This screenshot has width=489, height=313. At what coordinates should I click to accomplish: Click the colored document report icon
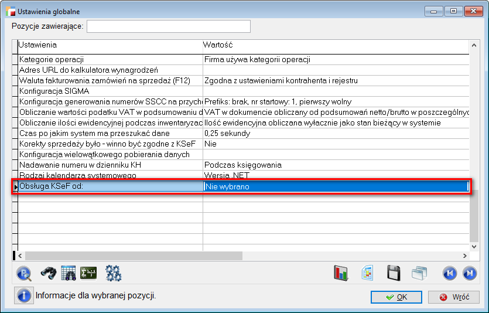(368, 273)
